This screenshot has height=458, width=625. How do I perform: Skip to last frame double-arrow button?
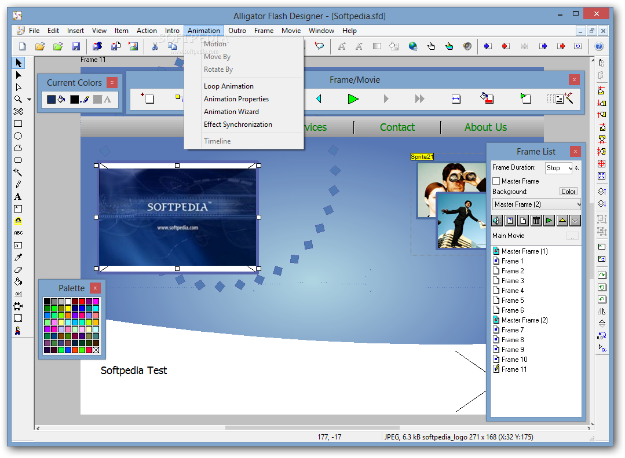420,99
